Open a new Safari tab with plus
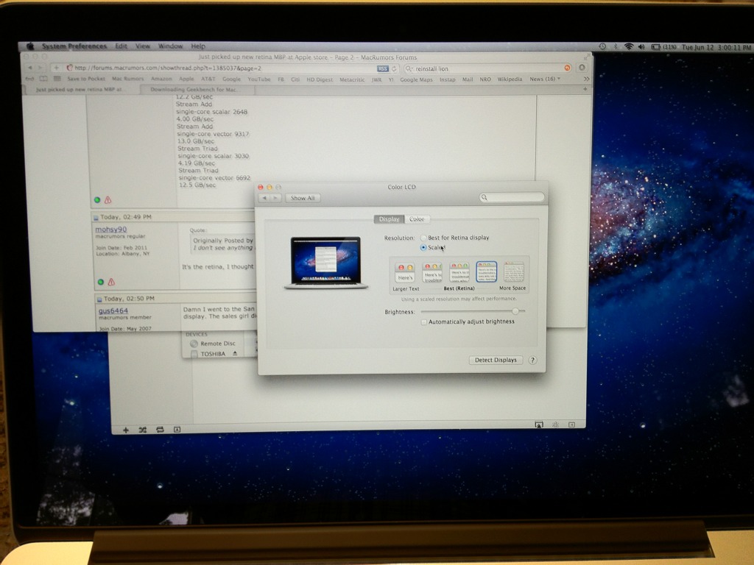 [x=585, y=89]
